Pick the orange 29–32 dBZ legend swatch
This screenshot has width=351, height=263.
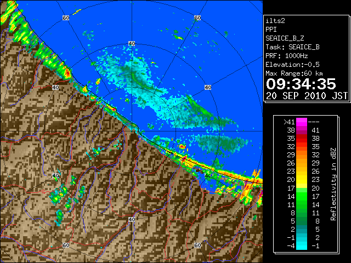tap(302, 155)
